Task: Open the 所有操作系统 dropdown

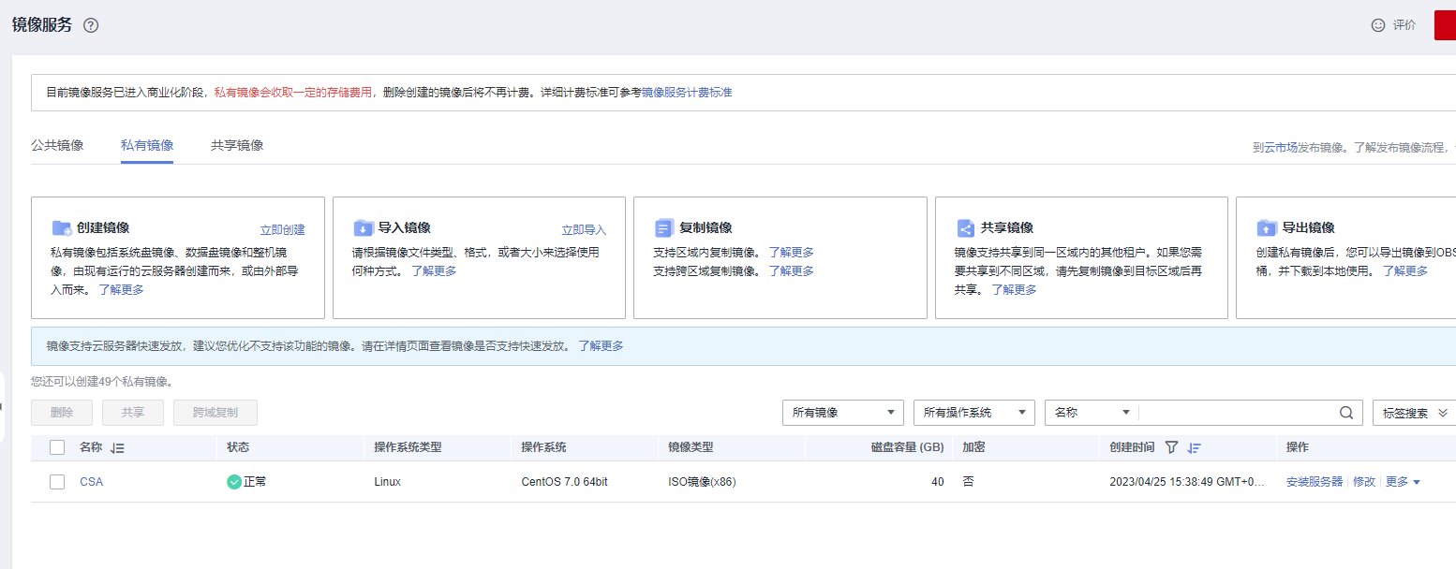Action: (973, 412)
